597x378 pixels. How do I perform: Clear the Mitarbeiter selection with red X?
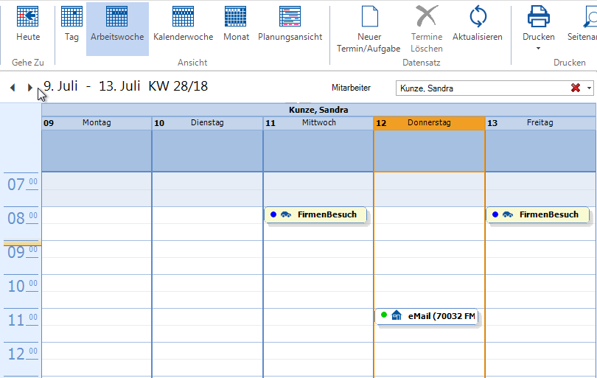(x=576, y=88)
